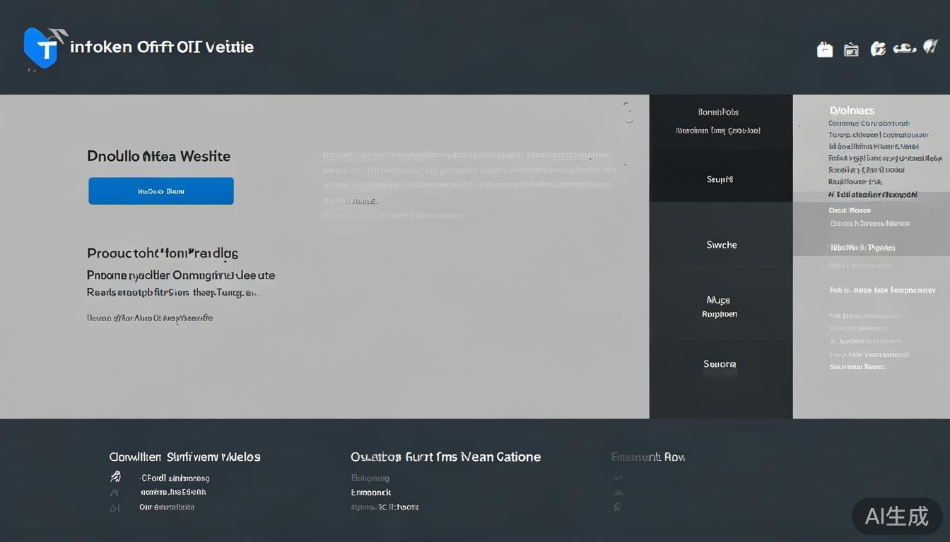This screenshot has height=542, width=950.
Task: Click the 'AI生成' badge in the corner
Action: 896,517
